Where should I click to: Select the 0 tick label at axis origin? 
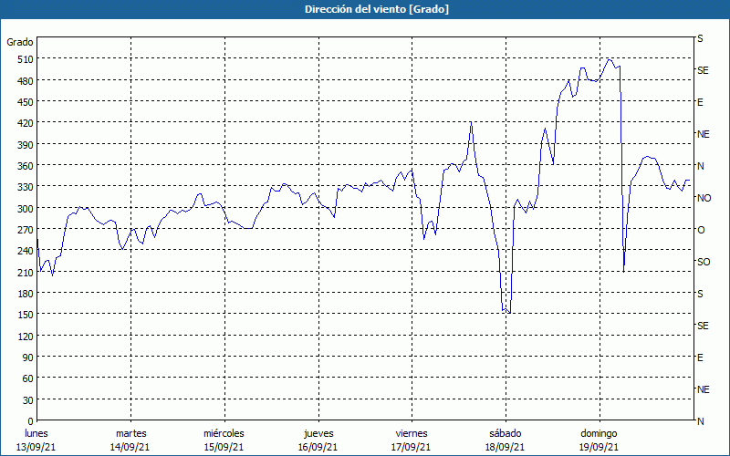[31, 421]
